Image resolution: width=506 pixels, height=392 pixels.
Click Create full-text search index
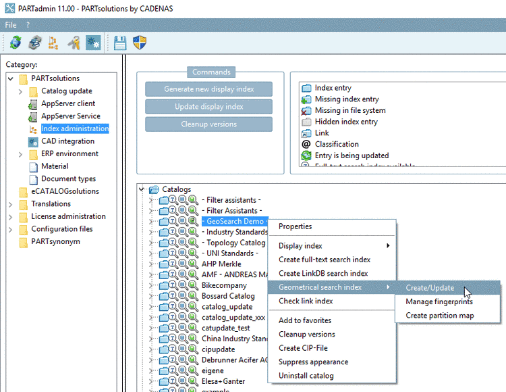point(325,260)
